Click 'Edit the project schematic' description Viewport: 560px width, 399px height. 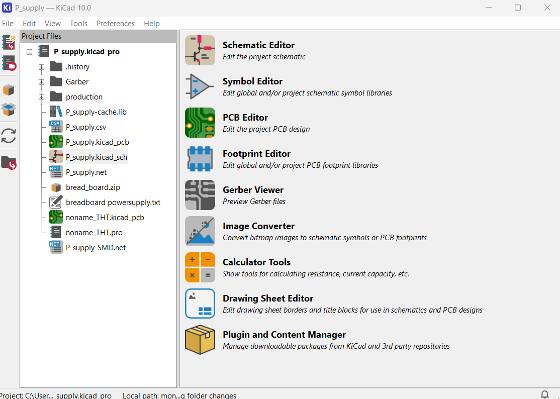[264, 57]
